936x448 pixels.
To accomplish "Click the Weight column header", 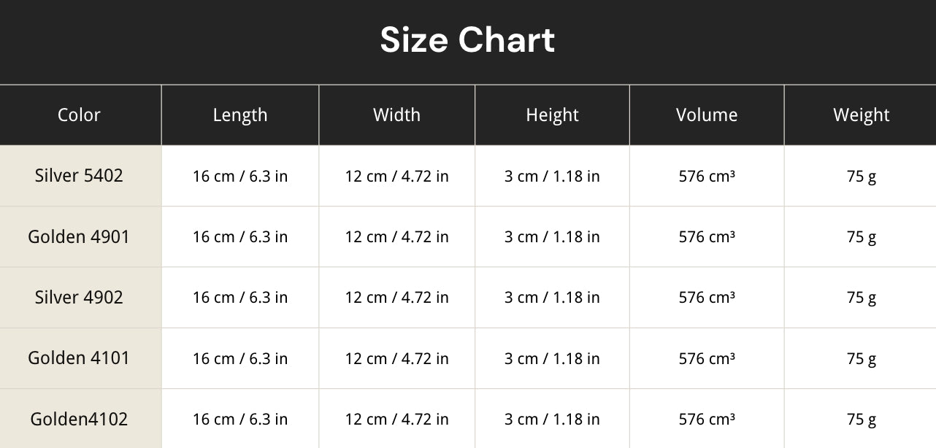I will tap(862, 115).
